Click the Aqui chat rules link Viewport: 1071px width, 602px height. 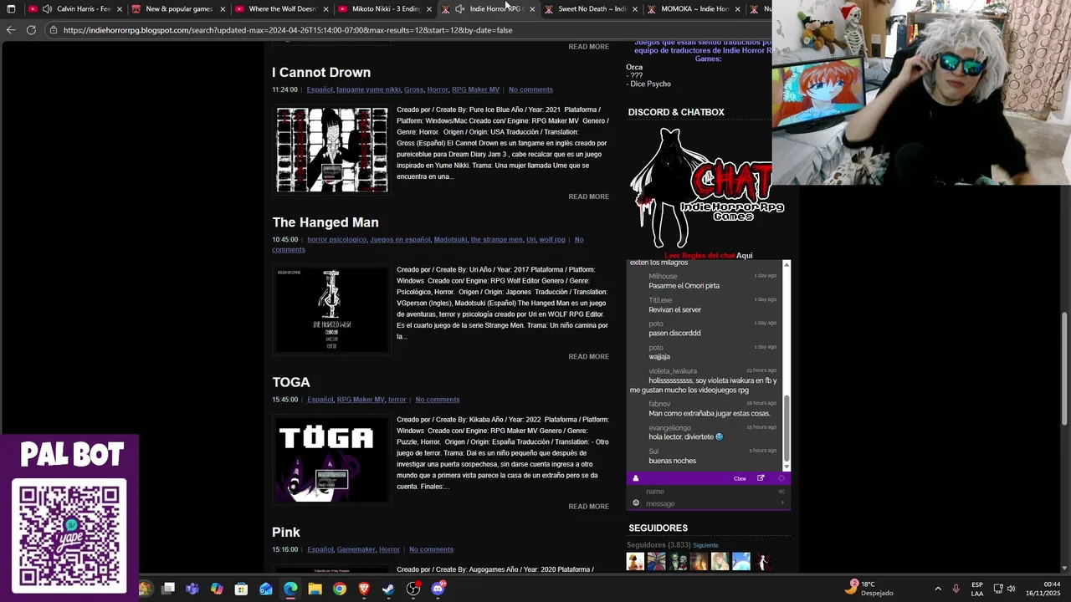[x=744, y=256]
